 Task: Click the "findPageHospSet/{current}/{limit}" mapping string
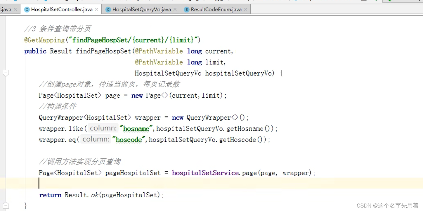click(133, 40)
